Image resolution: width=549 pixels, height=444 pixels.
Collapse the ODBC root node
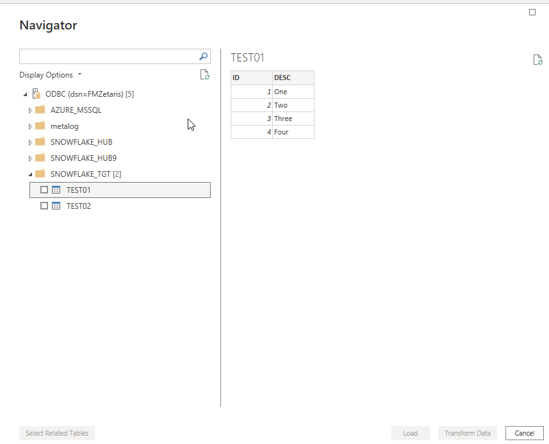[25, 94]
